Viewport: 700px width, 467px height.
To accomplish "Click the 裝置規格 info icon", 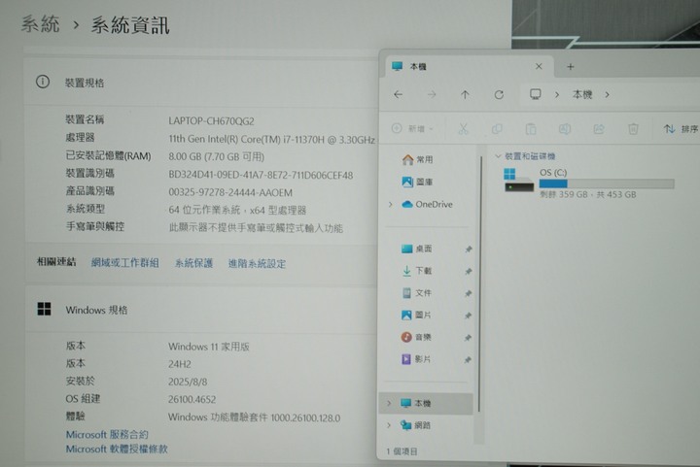I will [43, 82].
